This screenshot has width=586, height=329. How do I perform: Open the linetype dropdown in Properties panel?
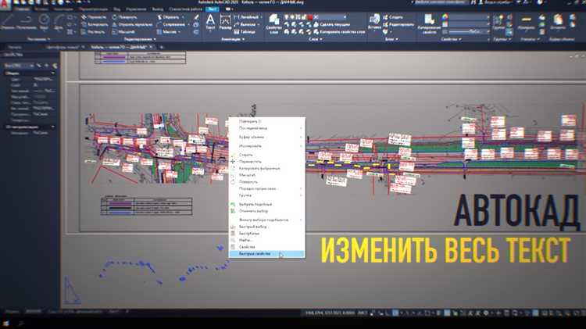tap(468, 32)
